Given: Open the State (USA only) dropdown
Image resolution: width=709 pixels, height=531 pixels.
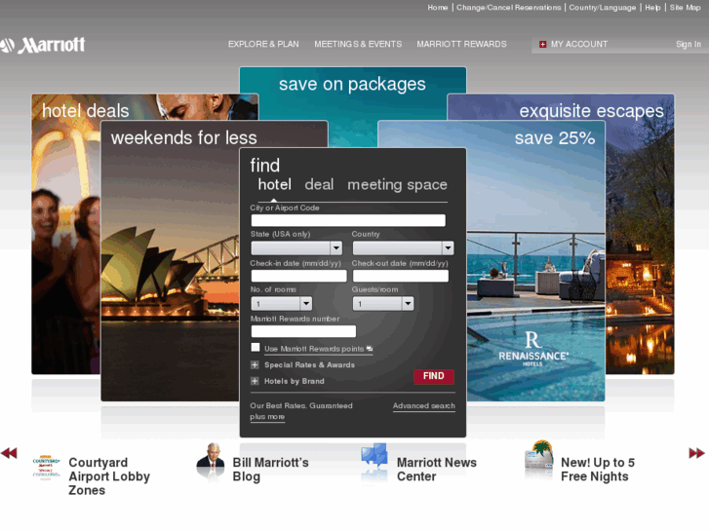Looking at the screenshot, I should point(296,247).
